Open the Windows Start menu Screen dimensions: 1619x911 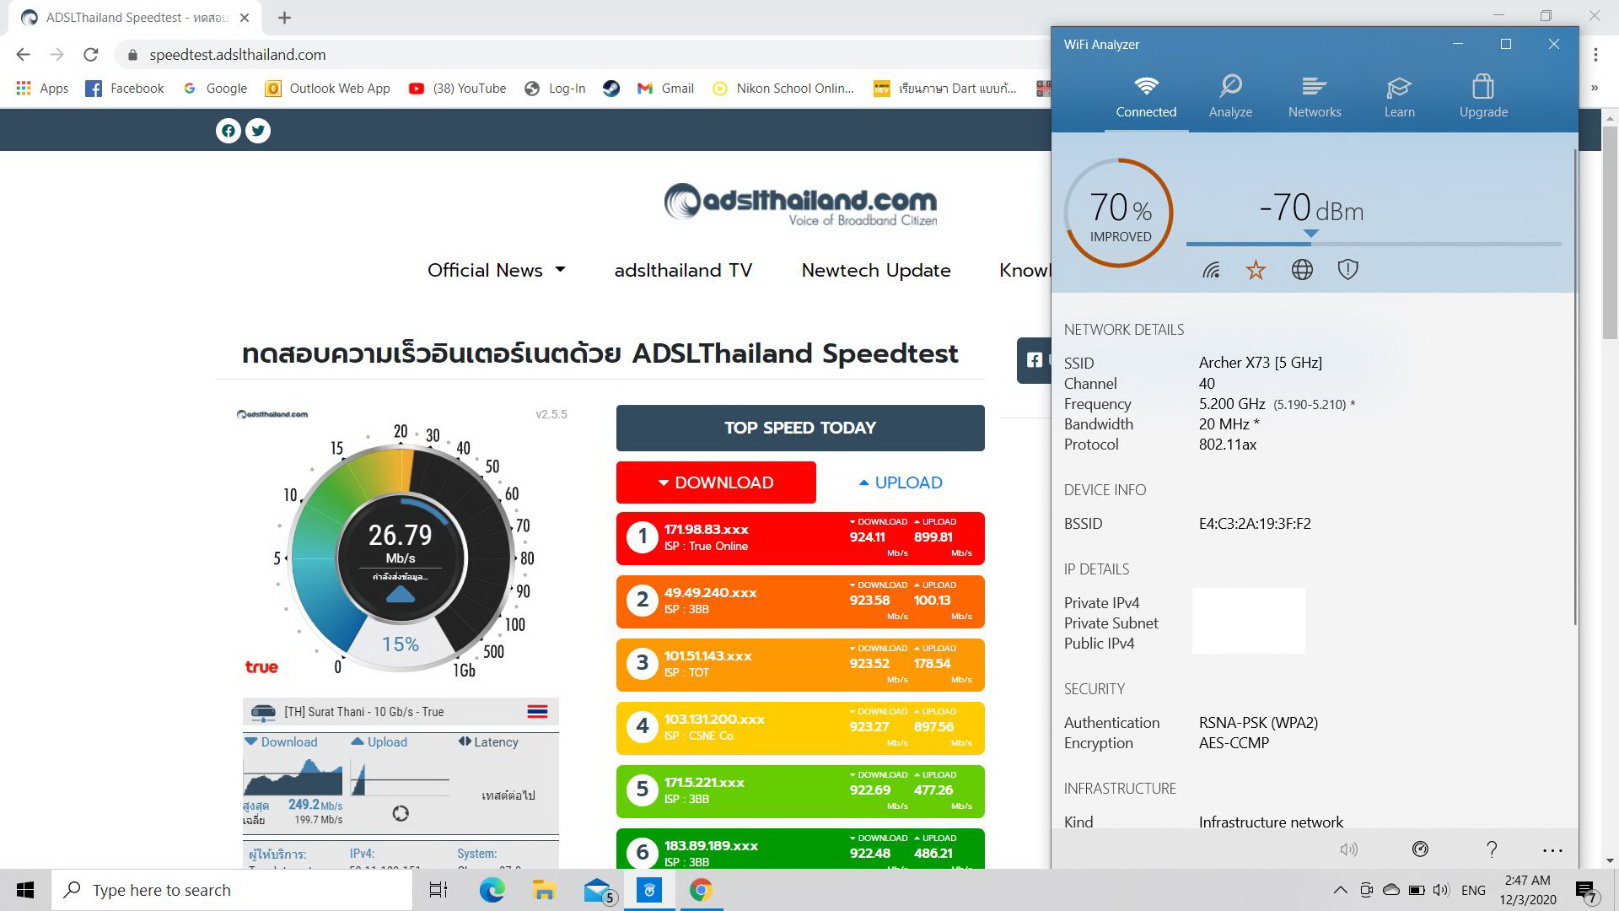coord(25,890)
